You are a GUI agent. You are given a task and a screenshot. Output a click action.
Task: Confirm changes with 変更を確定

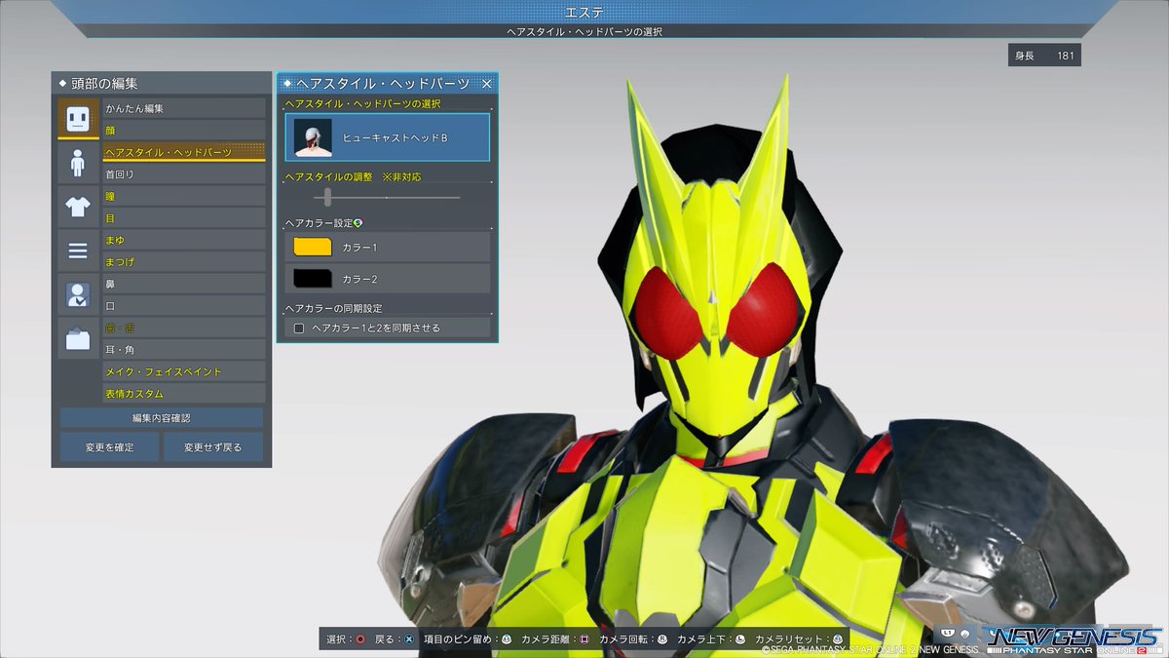click(x=108, y=447)
